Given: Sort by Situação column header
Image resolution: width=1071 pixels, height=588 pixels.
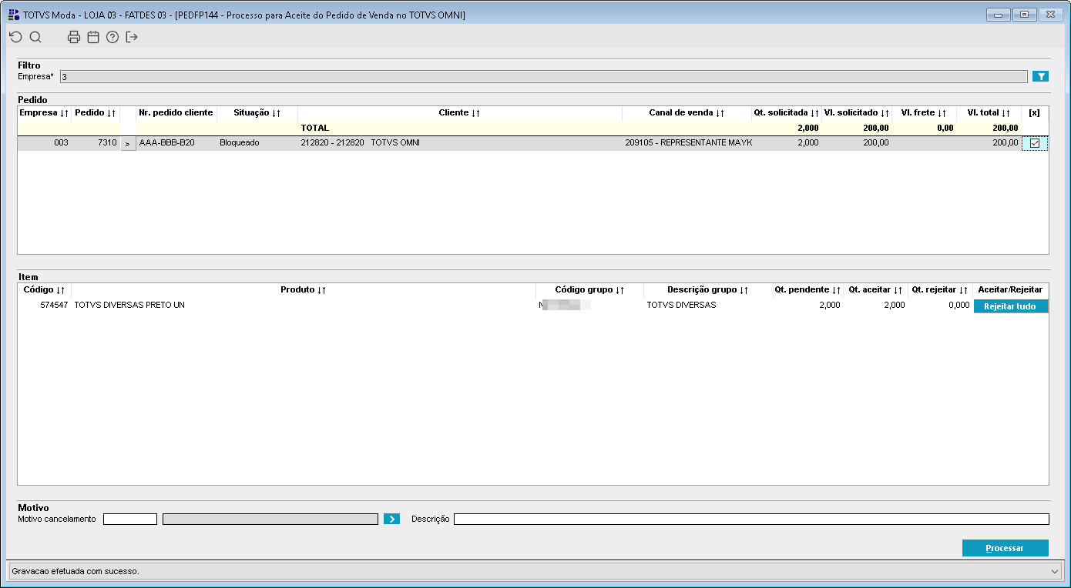Looking at the screenshot, I should 257,113.
